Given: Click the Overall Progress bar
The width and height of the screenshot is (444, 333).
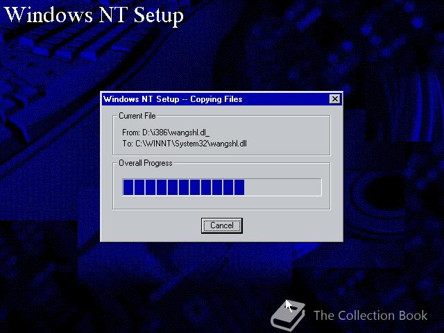Looking at the screenshot, I should point(222,187).
